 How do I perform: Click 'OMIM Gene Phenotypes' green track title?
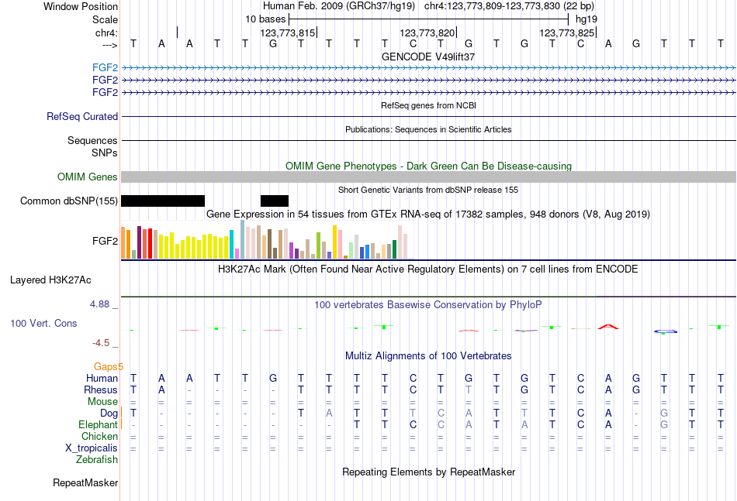tap(428, 166)
